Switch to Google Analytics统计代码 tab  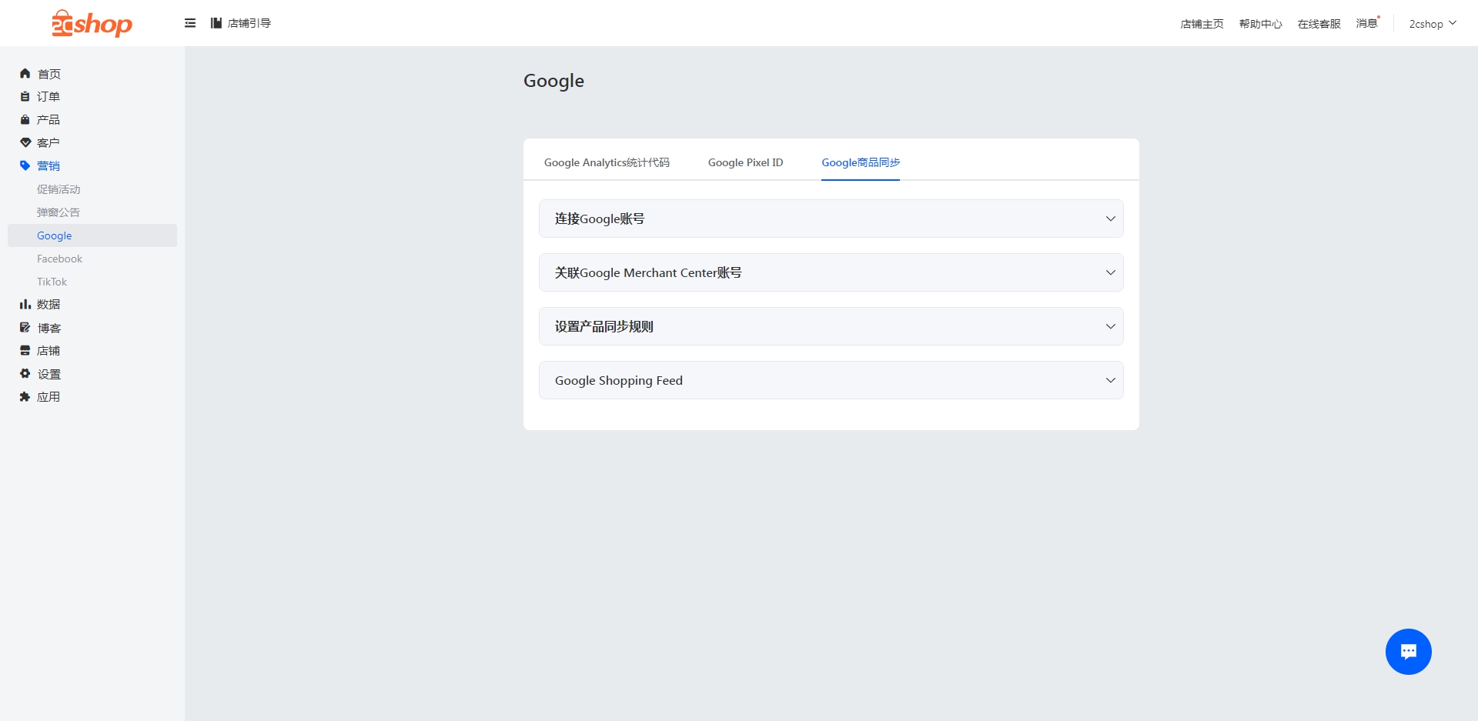point(607,162)
